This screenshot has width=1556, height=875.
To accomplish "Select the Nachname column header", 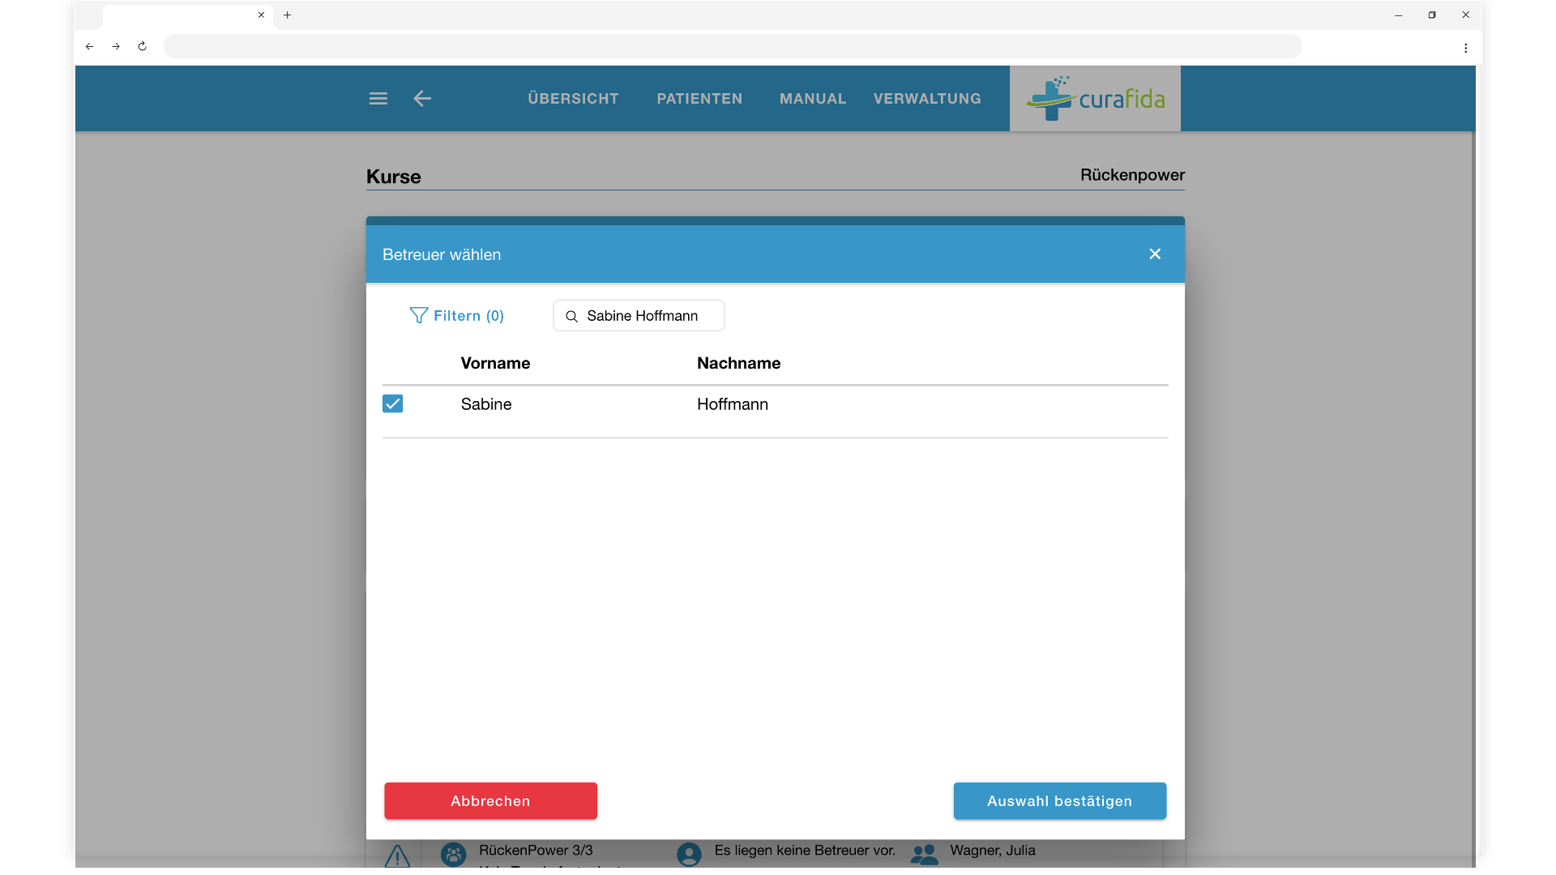I will 738,364.
